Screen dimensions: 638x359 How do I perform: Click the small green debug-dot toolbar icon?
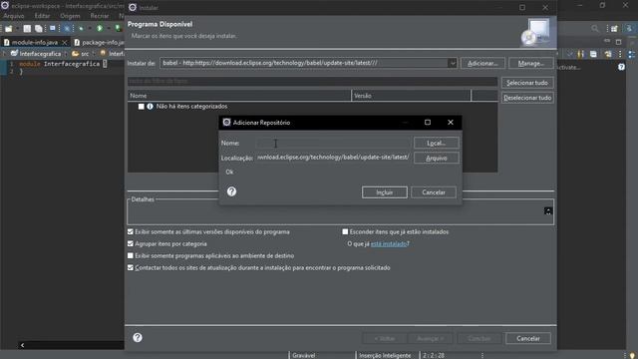81,29
